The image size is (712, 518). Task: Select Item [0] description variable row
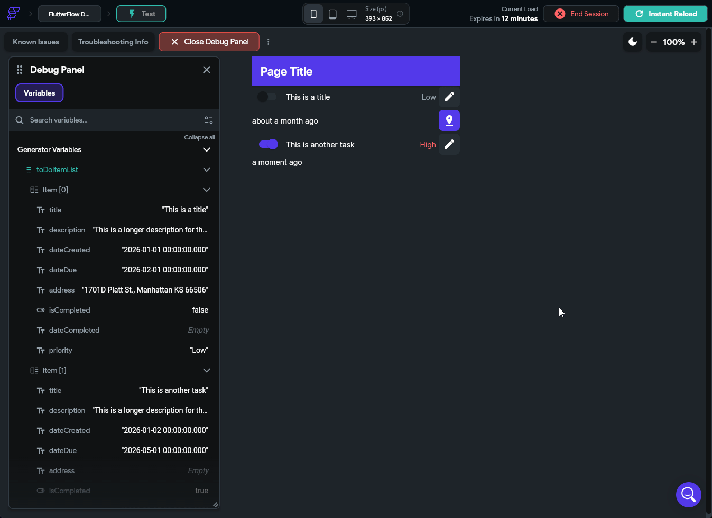point(114,230)
